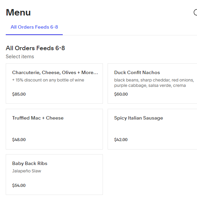The width and height of the screenshot is (197, 198).
Task: Click the Jalapeño Slaw description text
Action: coord(27,171)
